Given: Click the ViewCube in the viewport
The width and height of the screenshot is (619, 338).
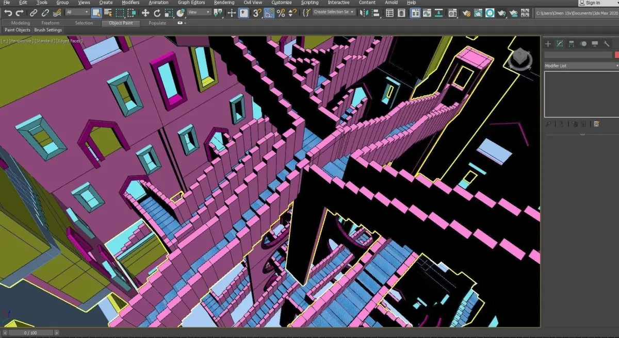Looking at the screenshot, I should (x=519, y=59).
